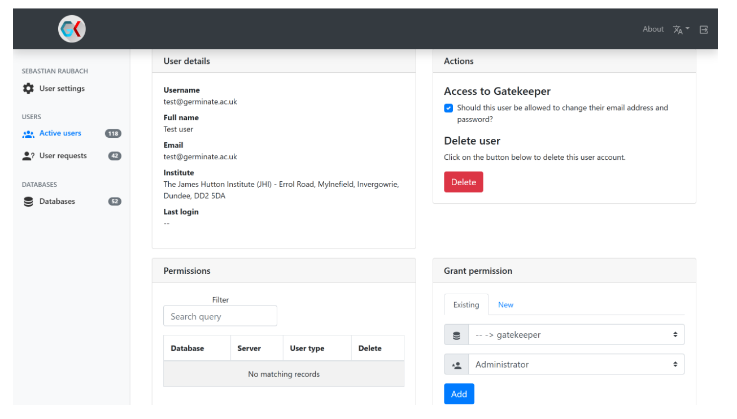Open the Administrator user type dropdown

[576, 365]
